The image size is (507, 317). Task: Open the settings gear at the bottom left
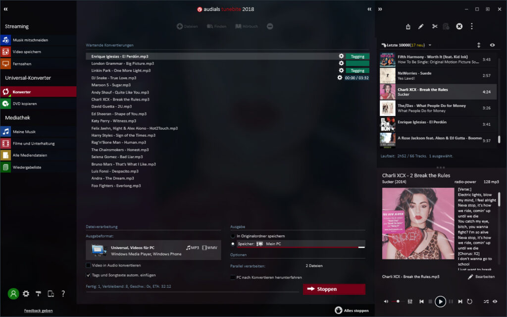click(x=26, y=294)
